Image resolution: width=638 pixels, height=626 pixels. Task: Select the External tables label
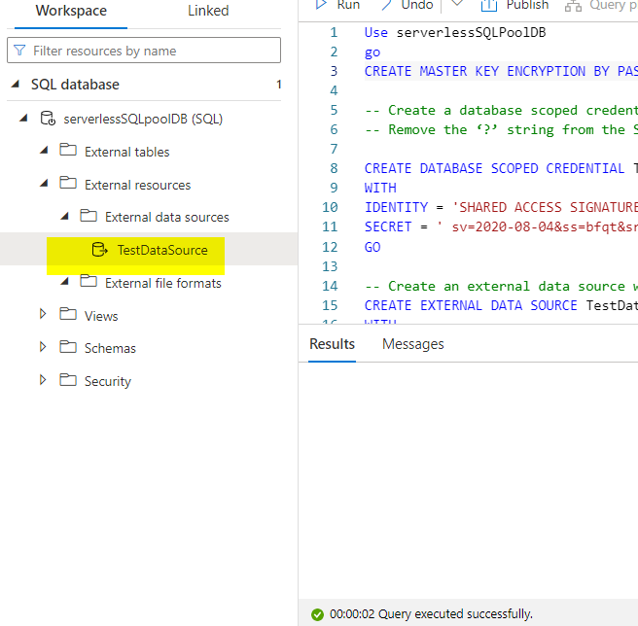[x=127, y=152]
